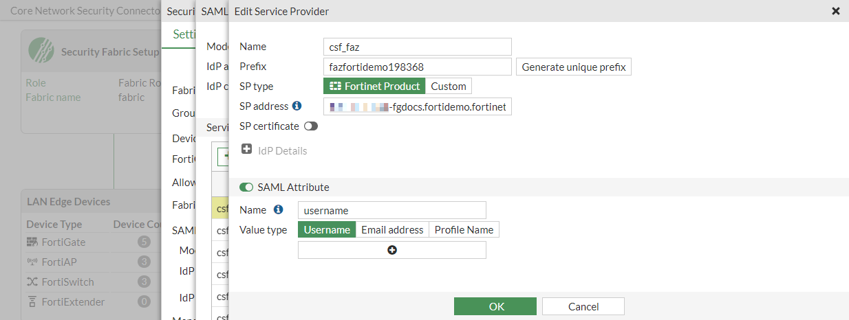
Task: Choose Custom SP type
Action: pyautogui.click(x=449, y=86)
